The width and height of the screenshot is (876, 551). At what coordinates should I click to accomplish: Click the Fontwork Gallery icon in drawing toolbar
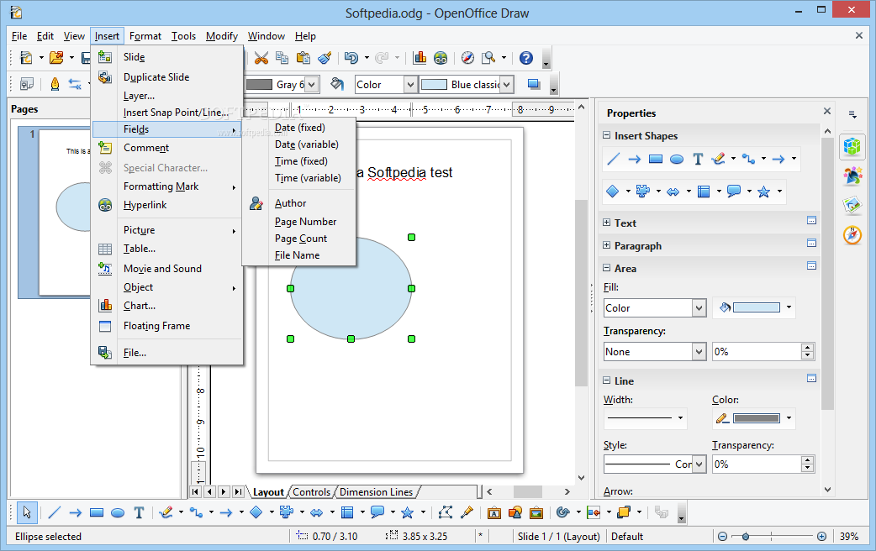(x=493, y=512)
